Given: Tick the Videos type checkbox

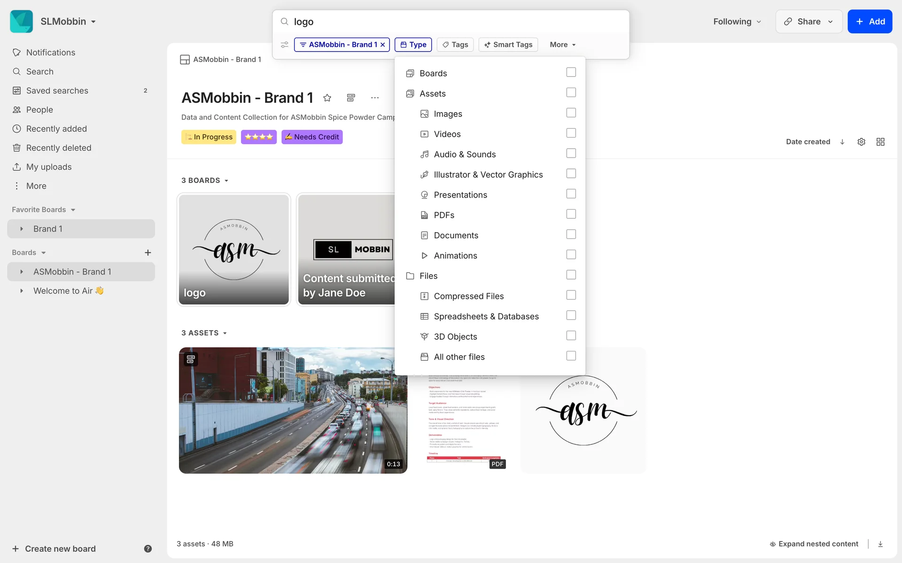Looking at the screenshot, I should tap(571, 133).
